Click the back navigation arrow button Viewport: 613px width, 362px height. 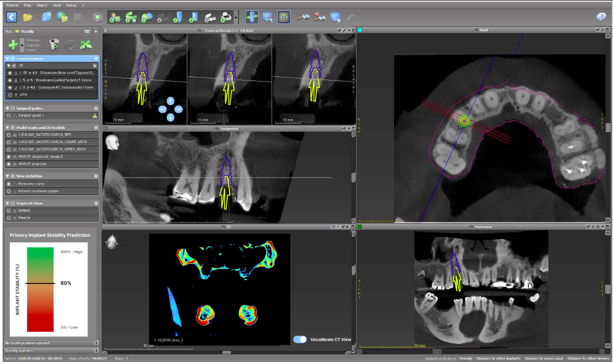pyautogui.click(x=11, y=17)
